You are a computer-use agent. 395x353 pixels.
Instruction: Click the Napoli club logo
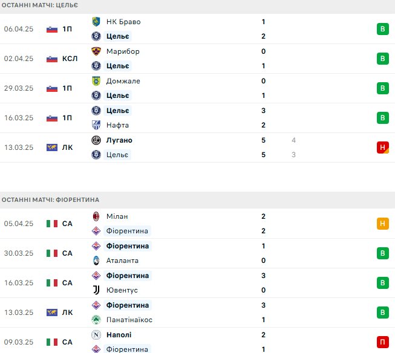96,335
